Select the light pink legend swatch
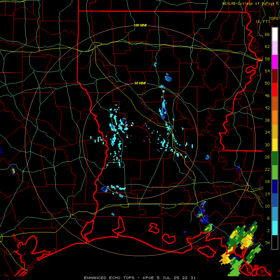 [x=275, y=48]
